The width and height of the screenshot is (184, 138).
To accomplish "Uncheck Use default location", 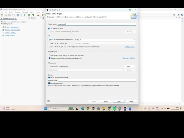I will pyautogui.click(x=49, y=29).
